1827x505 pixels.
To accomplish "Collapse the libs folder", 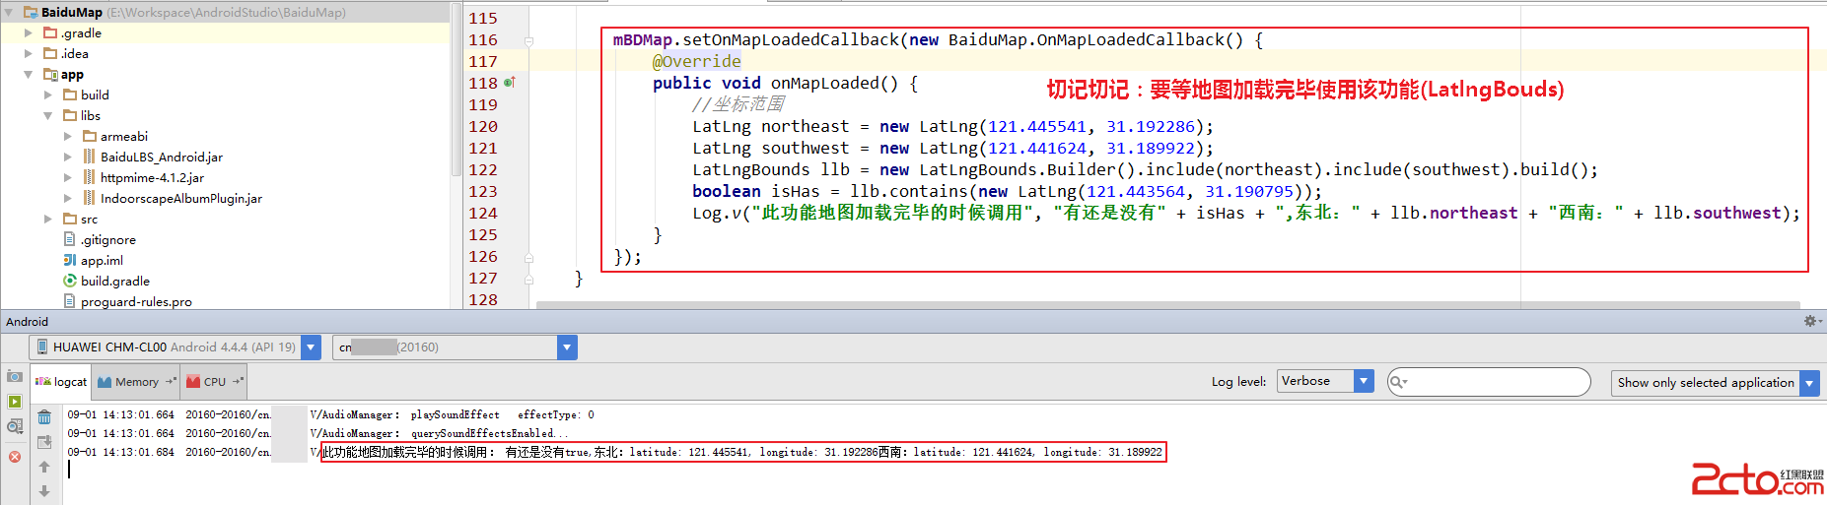I will coord(48,115).
